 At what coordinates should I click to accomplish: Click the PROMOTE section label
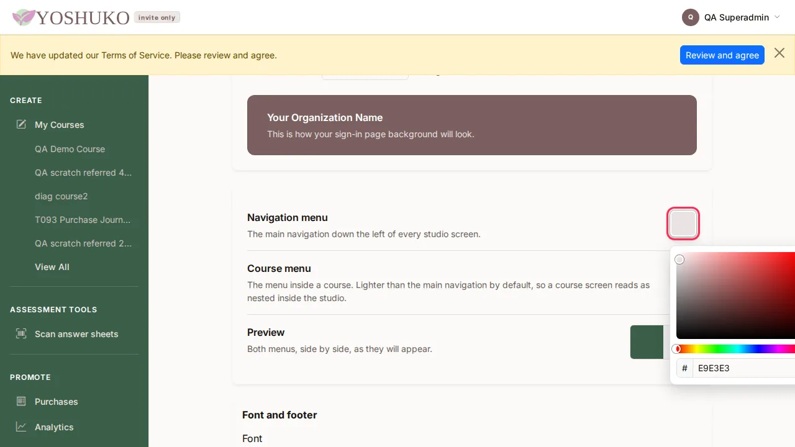[30, 377]
